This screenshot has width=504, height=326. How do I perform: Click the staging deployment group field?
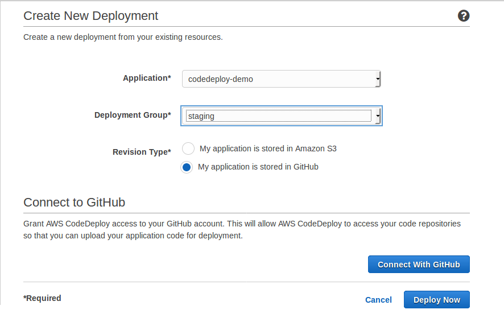281,115
